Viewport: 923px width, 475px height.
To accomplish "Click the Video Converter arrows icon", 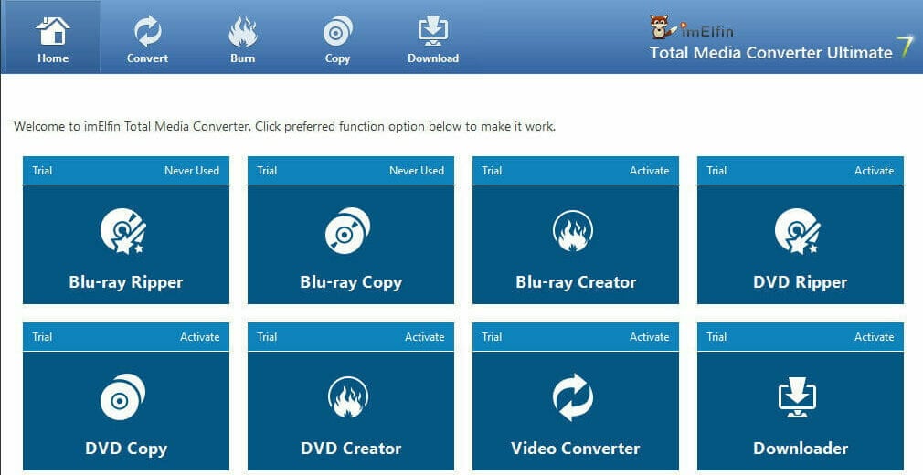I will pos(573,397).
